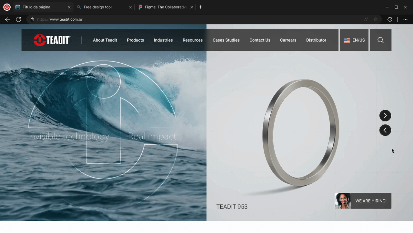Open a new tab with plus button
Screen dimensions: 413x233
[x=201, y=7]
